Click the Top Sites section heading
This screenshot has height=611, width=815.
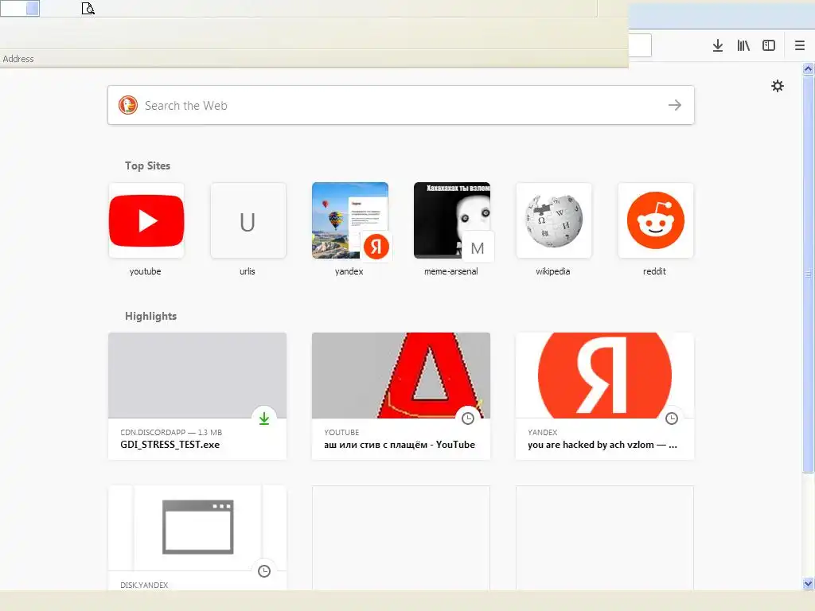[x=147, y=165]
